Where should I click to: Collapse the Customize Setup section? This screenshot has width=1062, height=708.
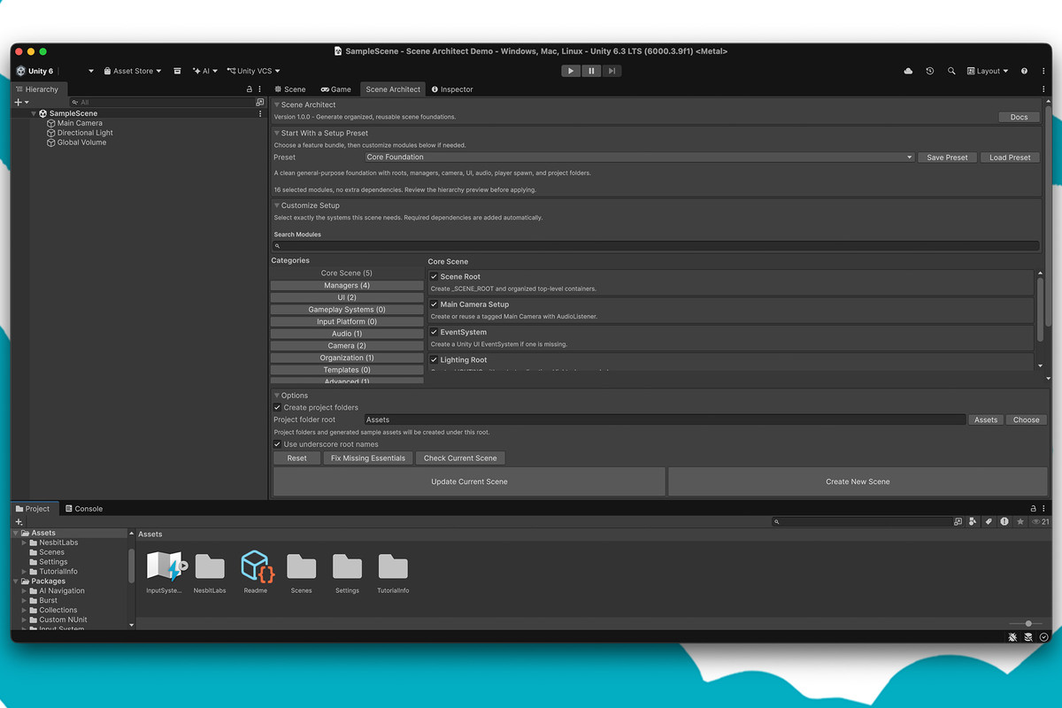point(277,205)
